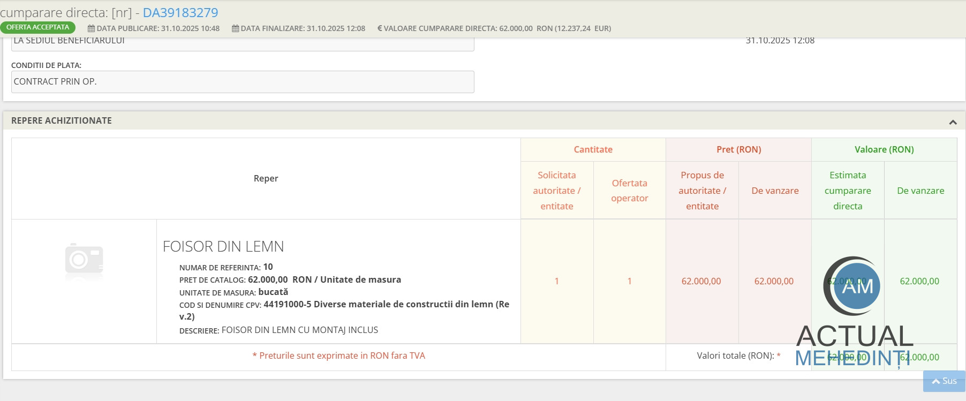Click the Valoare (RON) column group header
This screenshot has width=966, height=401.
(x=884, y=149)
